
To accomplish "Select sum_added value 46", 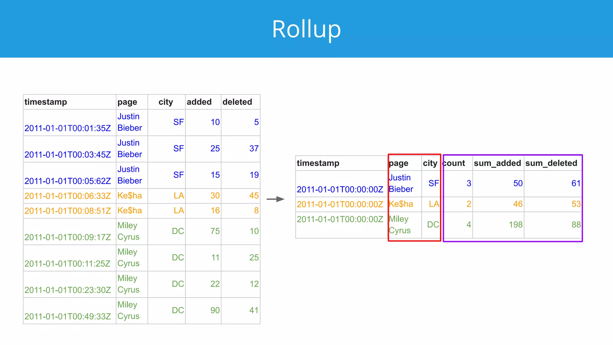I will (518, 204).
